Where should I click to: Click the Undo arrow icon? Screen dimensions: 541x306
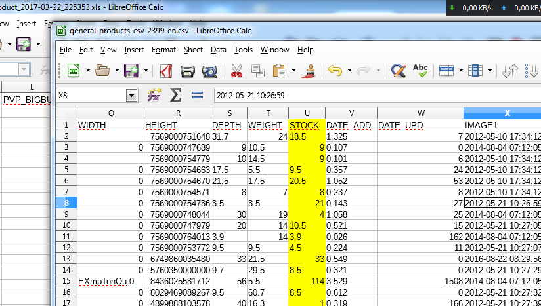tap(335, 71)
